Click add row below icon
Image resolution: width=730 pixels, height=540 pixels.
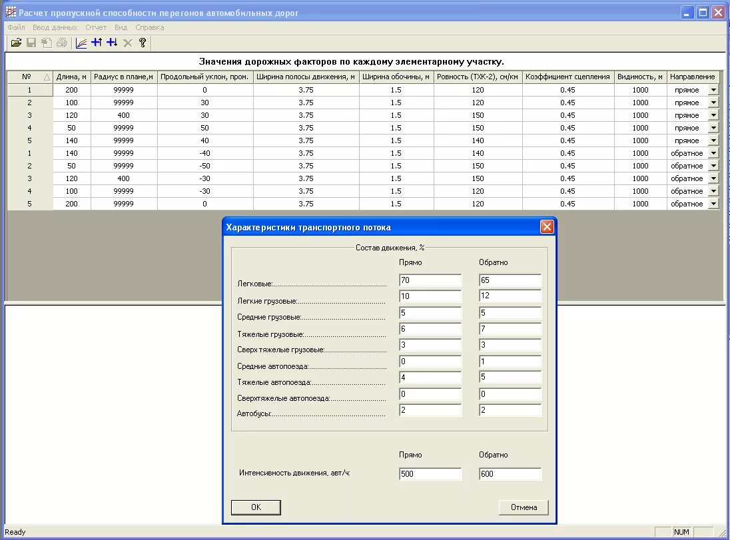pyautogui.click(x=112, y=43)
